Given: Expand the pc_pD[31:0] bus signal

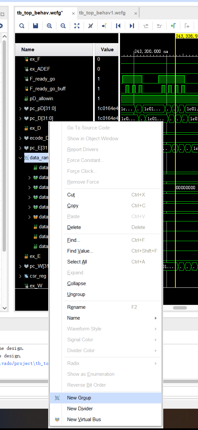Looking at the screenshot, I should tap(20, 108).
